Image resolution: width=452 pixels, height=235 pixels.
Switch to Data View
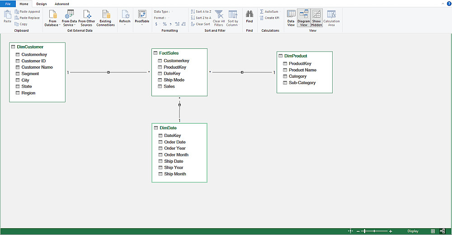[x=291, y=18]
